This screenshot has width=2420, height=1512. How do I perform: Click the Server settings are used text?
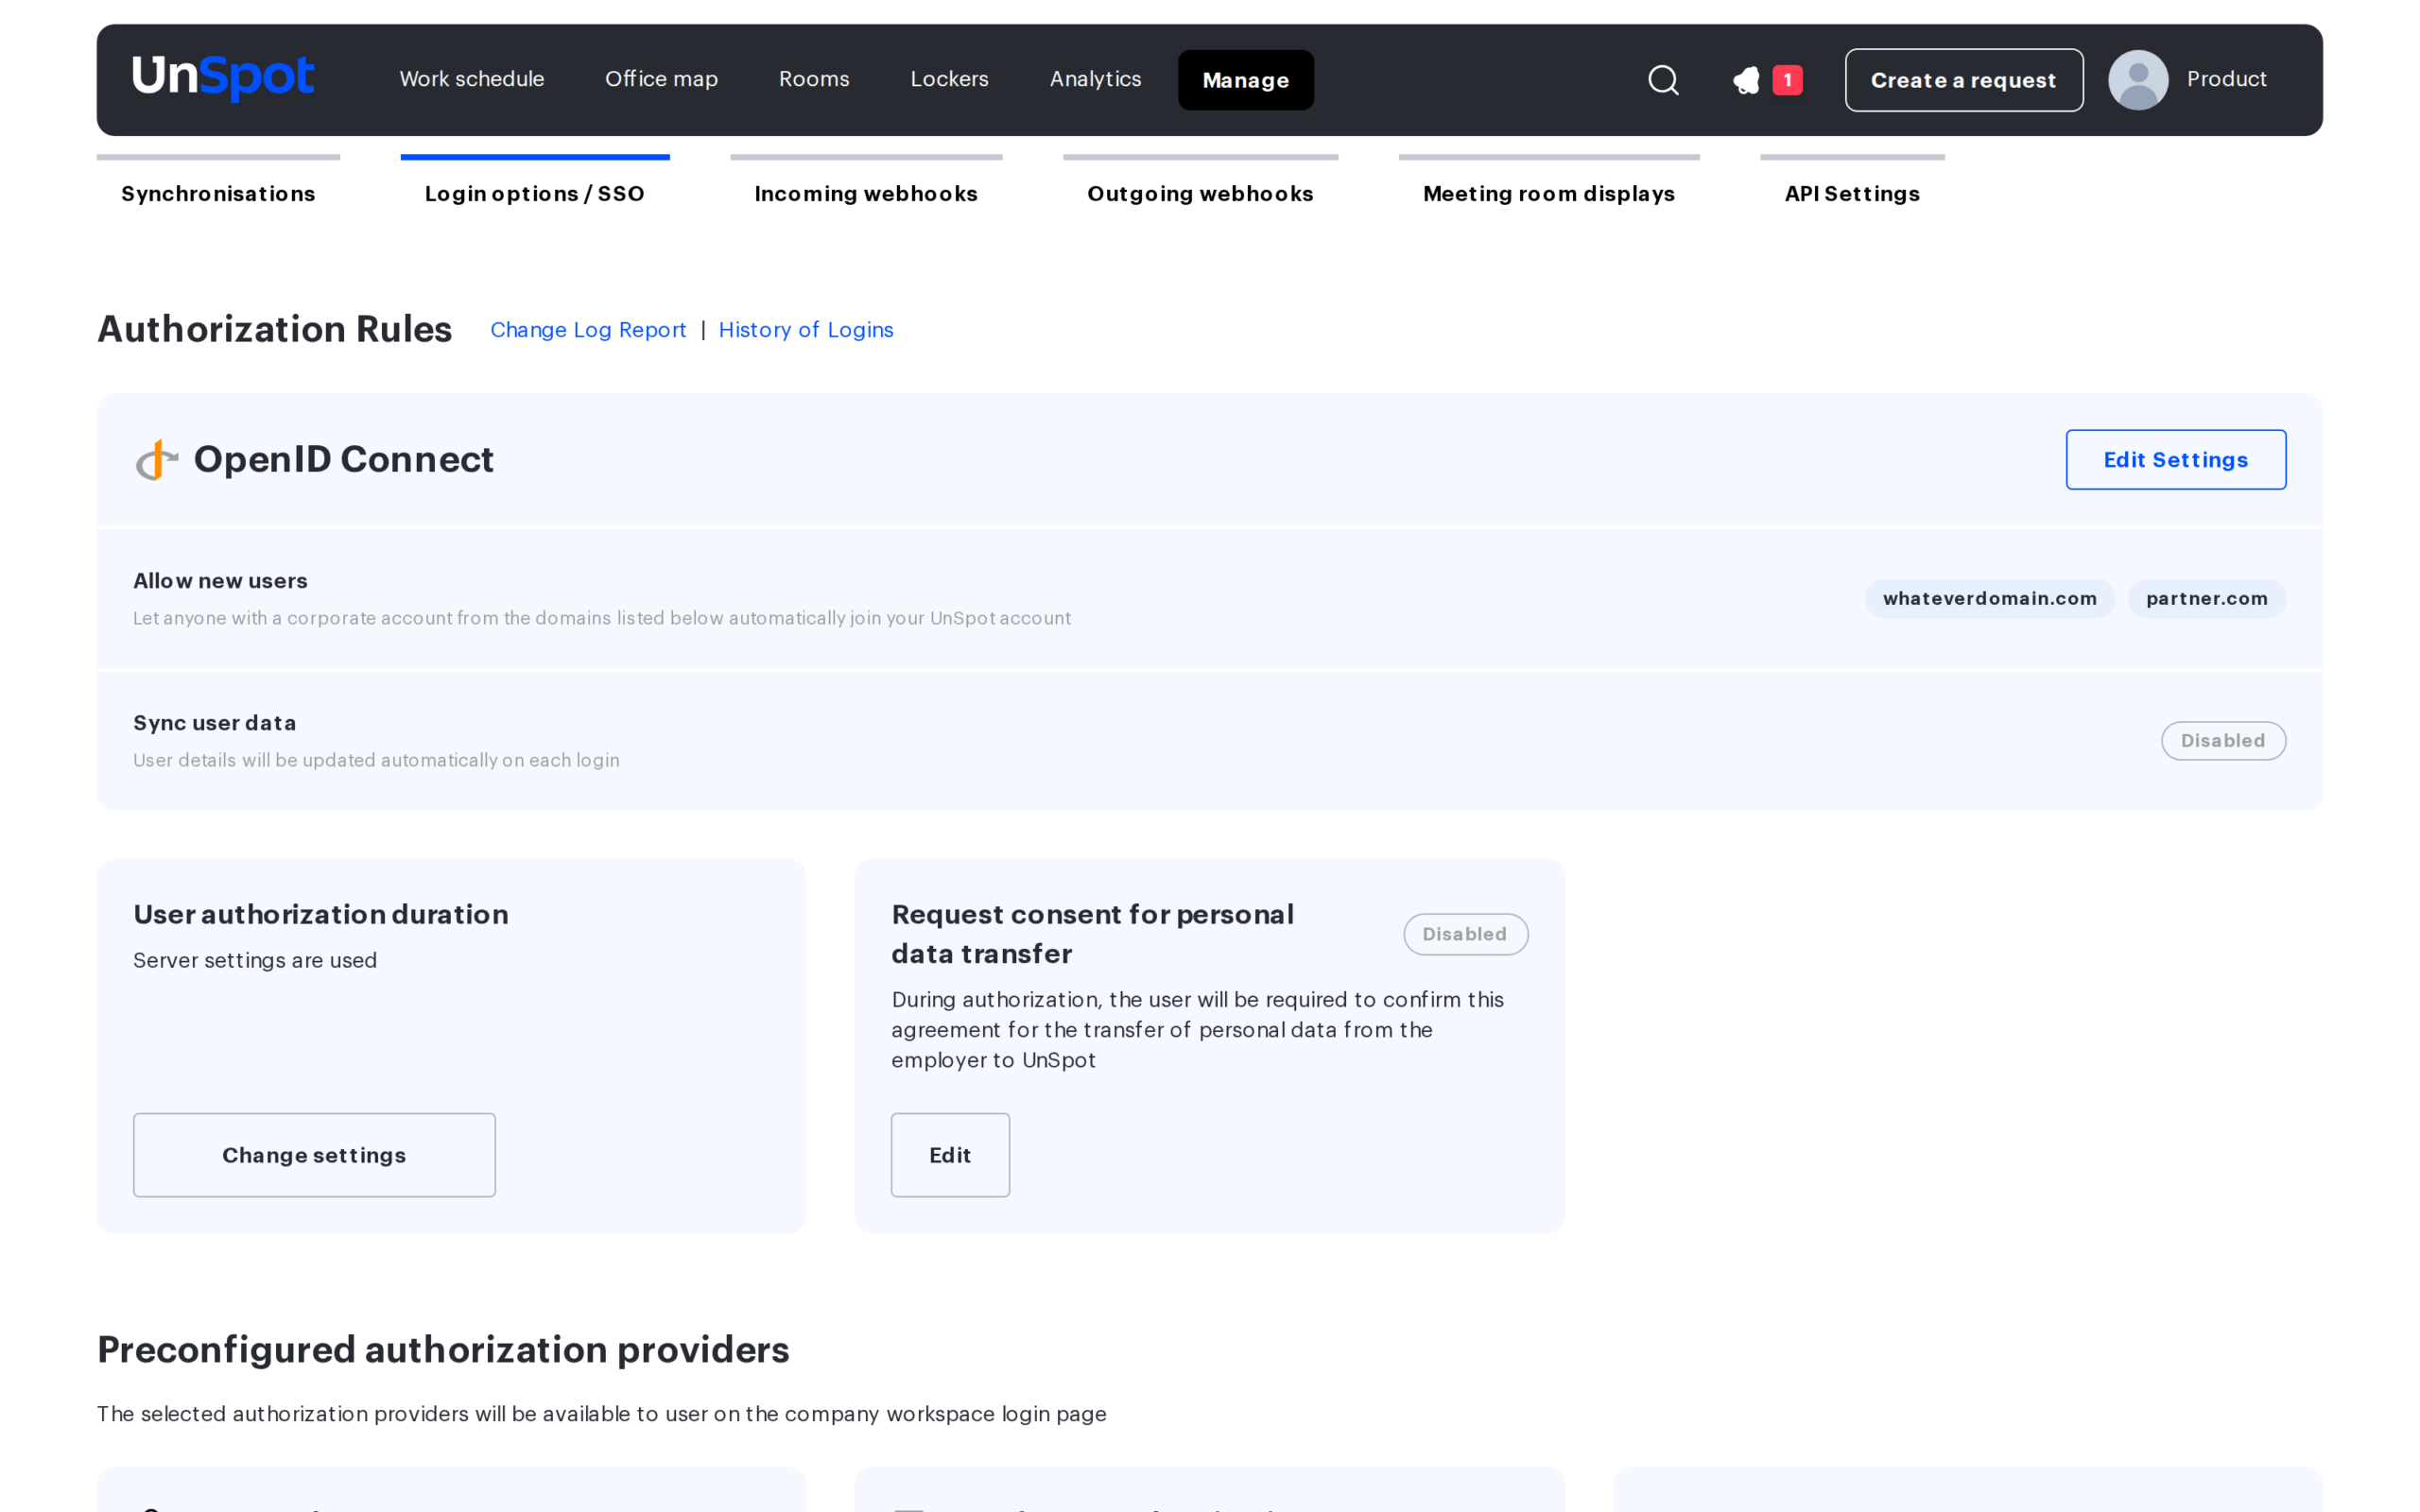pos(255,960)
